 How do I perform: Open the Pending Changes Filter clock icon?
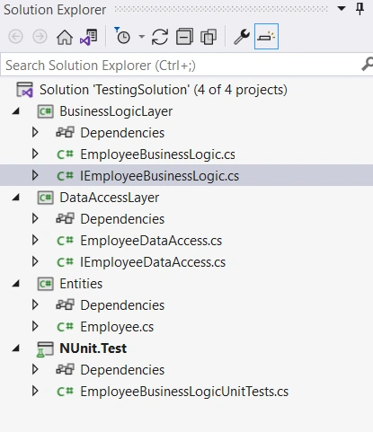(122, 36)
